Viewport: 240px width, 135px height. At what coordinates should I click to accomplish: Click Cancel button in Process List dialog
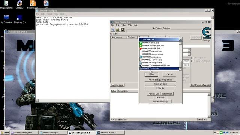tap(169, 74)
